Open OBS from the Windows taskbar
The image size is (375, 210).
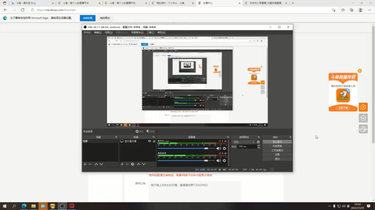click(62, 206)
